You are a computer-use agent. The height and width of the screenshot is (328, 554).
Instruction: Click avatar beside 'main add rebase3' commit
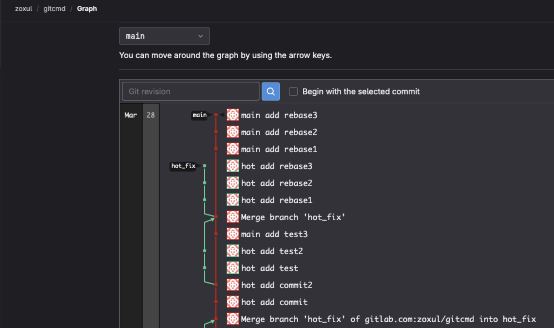(x=233, y=115)
